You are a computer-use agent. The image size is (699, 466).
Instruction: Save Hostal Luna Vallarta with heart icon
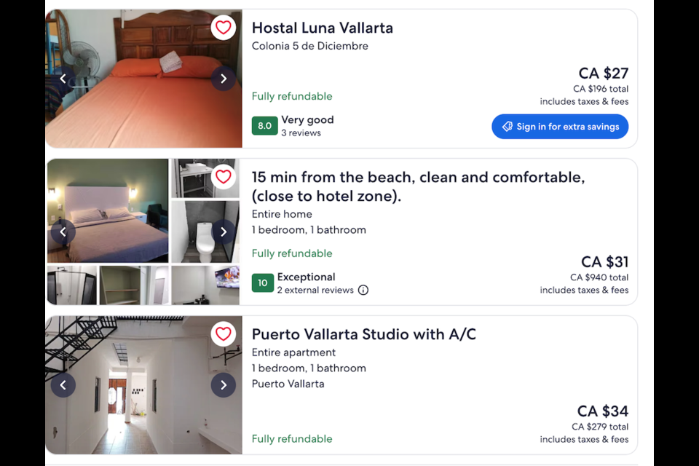pyautogui.click(x=224, y=28)
